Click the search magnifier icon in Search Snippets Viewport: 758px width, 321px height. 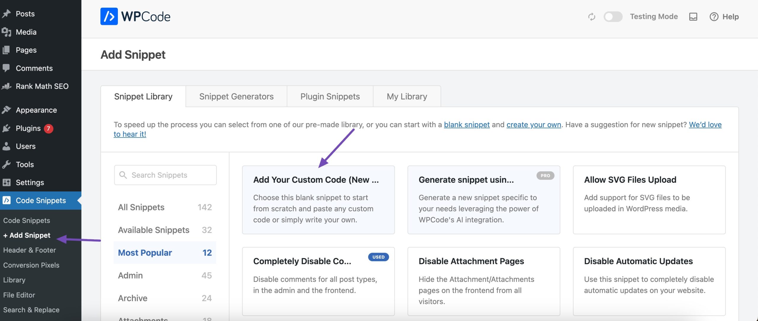pos(123,175)
